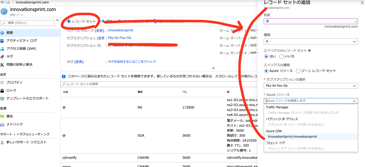Image resolution: width=365 pixels, height=167 pixels.
Task: Click the ＋ レコード セット button
Action: click(82, 21)
